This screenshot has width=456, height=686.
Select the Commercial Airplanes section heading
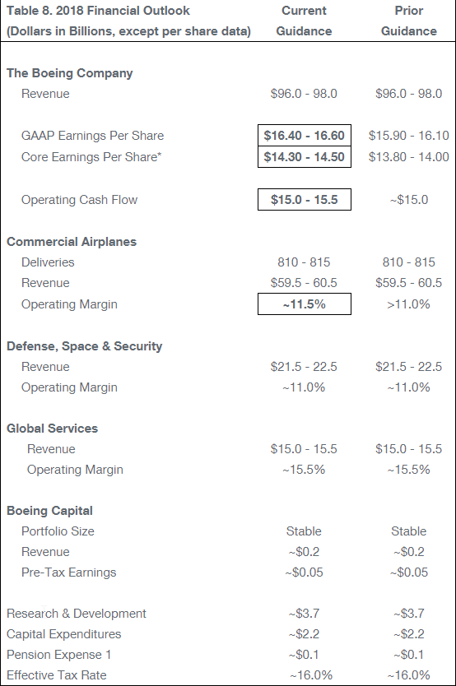(x=72, y=242)
